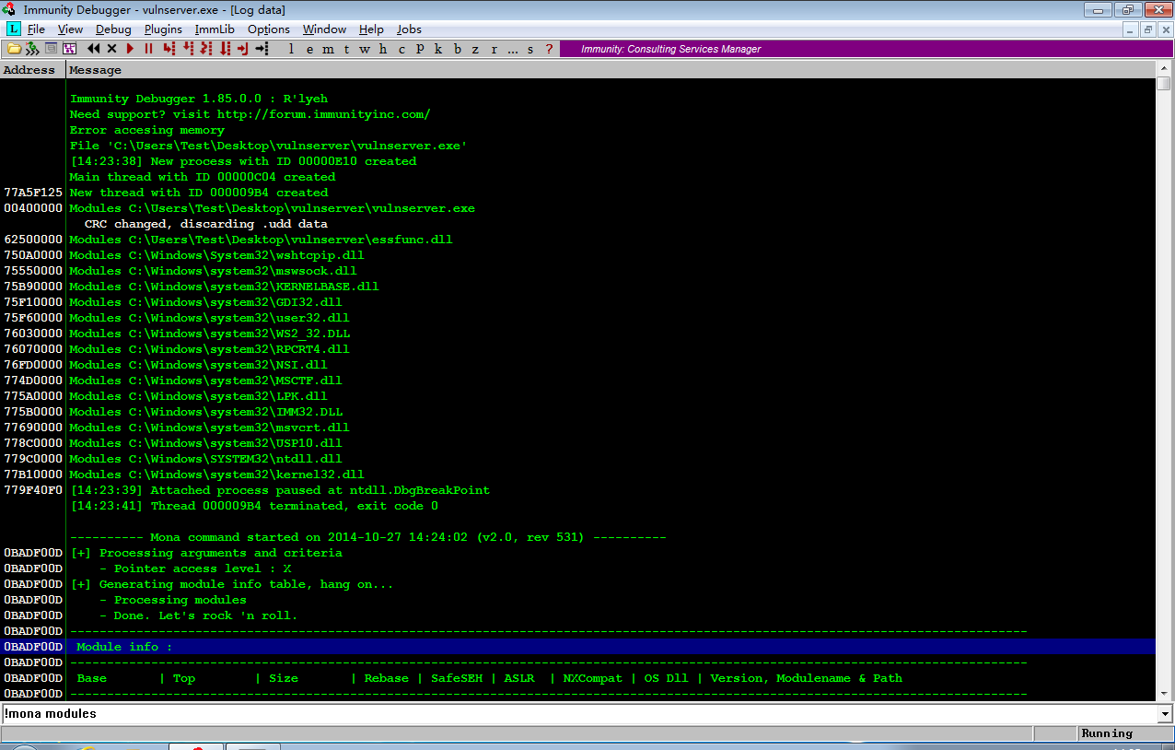Click 'Pointer access level : X' line
1175x750 pixels.
(195, 568)
